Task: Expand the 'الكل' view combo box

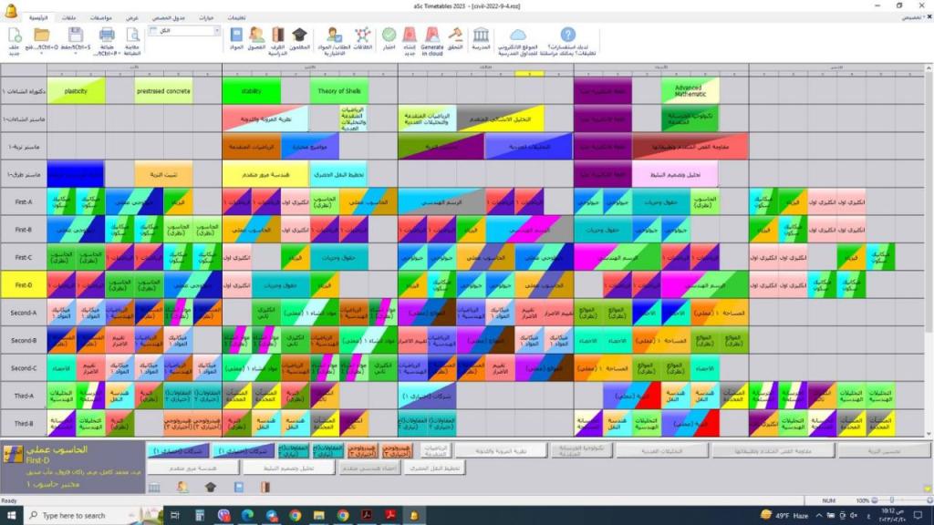Action: pyautogui.click(x=218, y=30)
